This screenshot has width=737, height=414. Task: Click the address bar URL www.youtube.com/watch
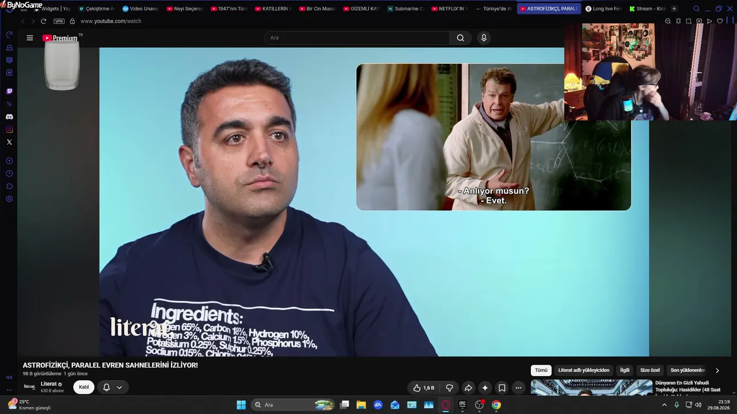pyautogui.click(x=111, y=21)
